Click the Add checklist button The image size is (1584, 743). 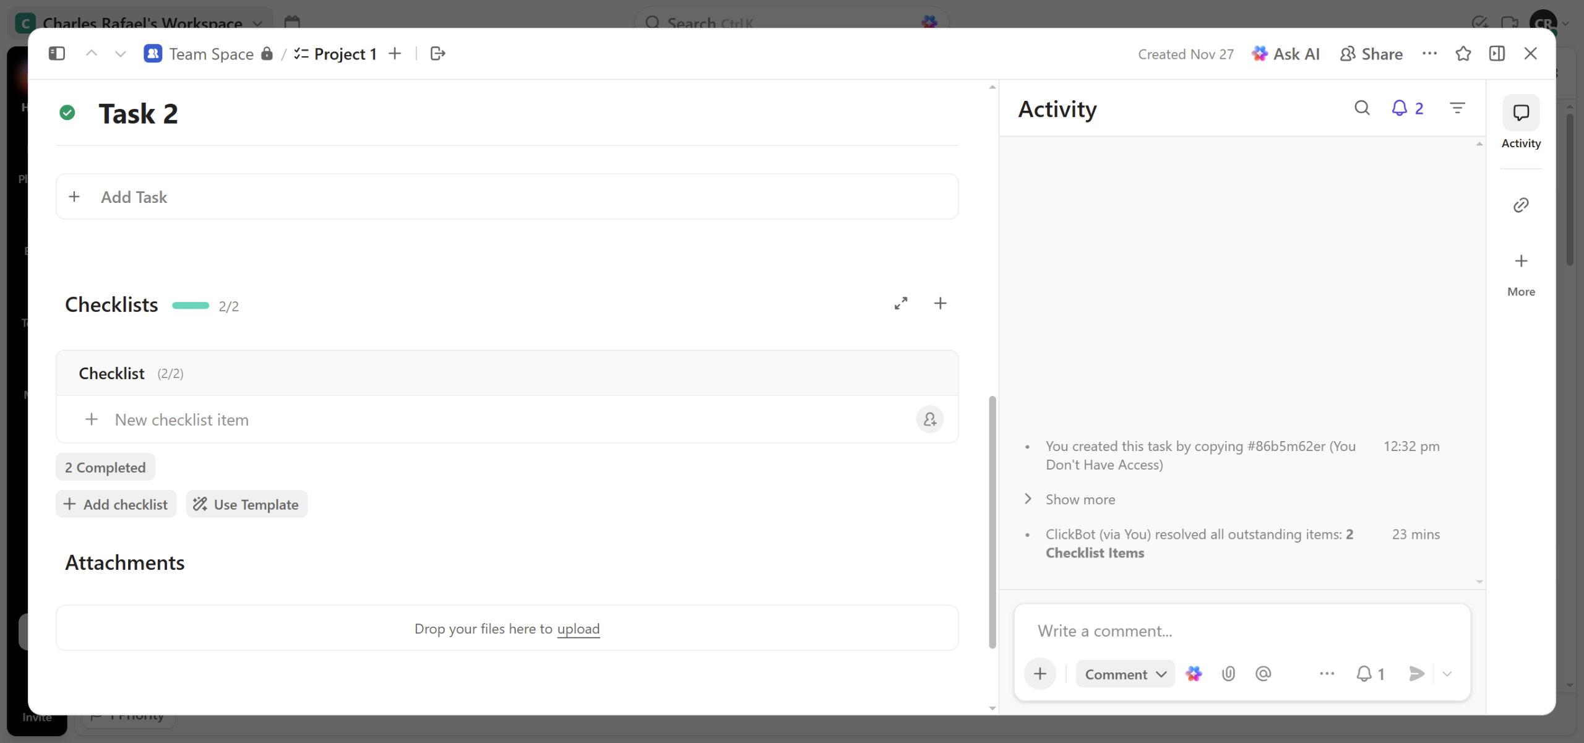click(116, 504)
